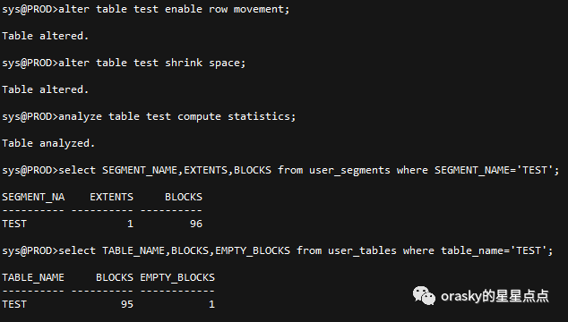
Task: Click the BLOCKS value 96
Action: pos(196,224)
